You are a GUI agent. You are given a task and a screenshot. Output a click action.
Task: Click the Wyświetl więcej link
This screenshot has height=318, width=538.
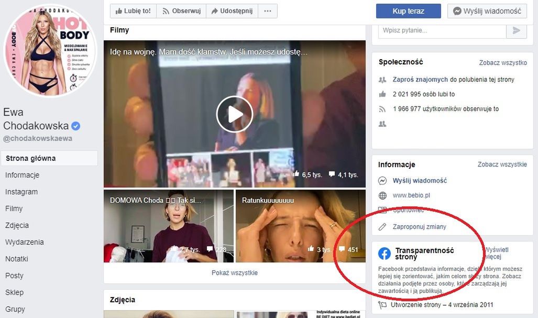pos(496,253)
